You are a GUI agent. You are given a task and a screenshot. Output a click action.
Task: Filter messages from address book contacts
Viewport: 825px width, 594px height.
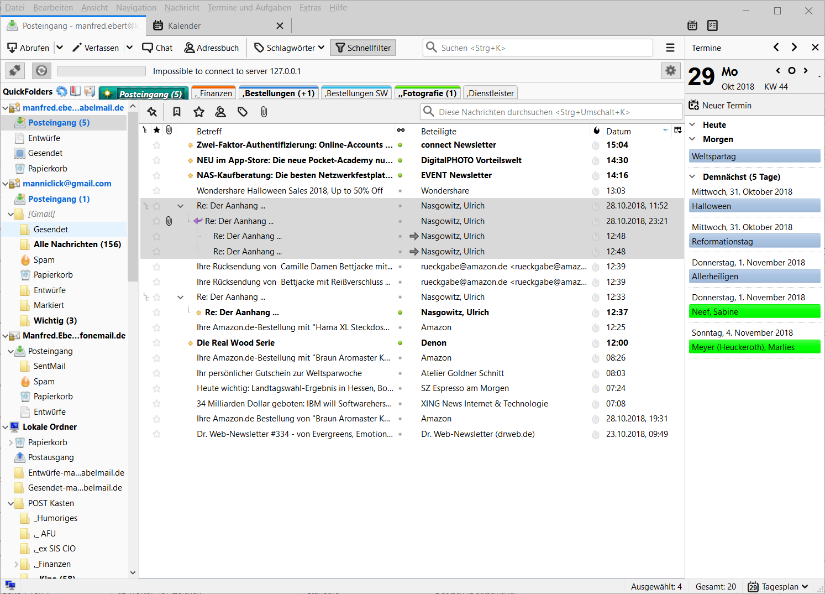pyautogui.click(x=220, y=112)
